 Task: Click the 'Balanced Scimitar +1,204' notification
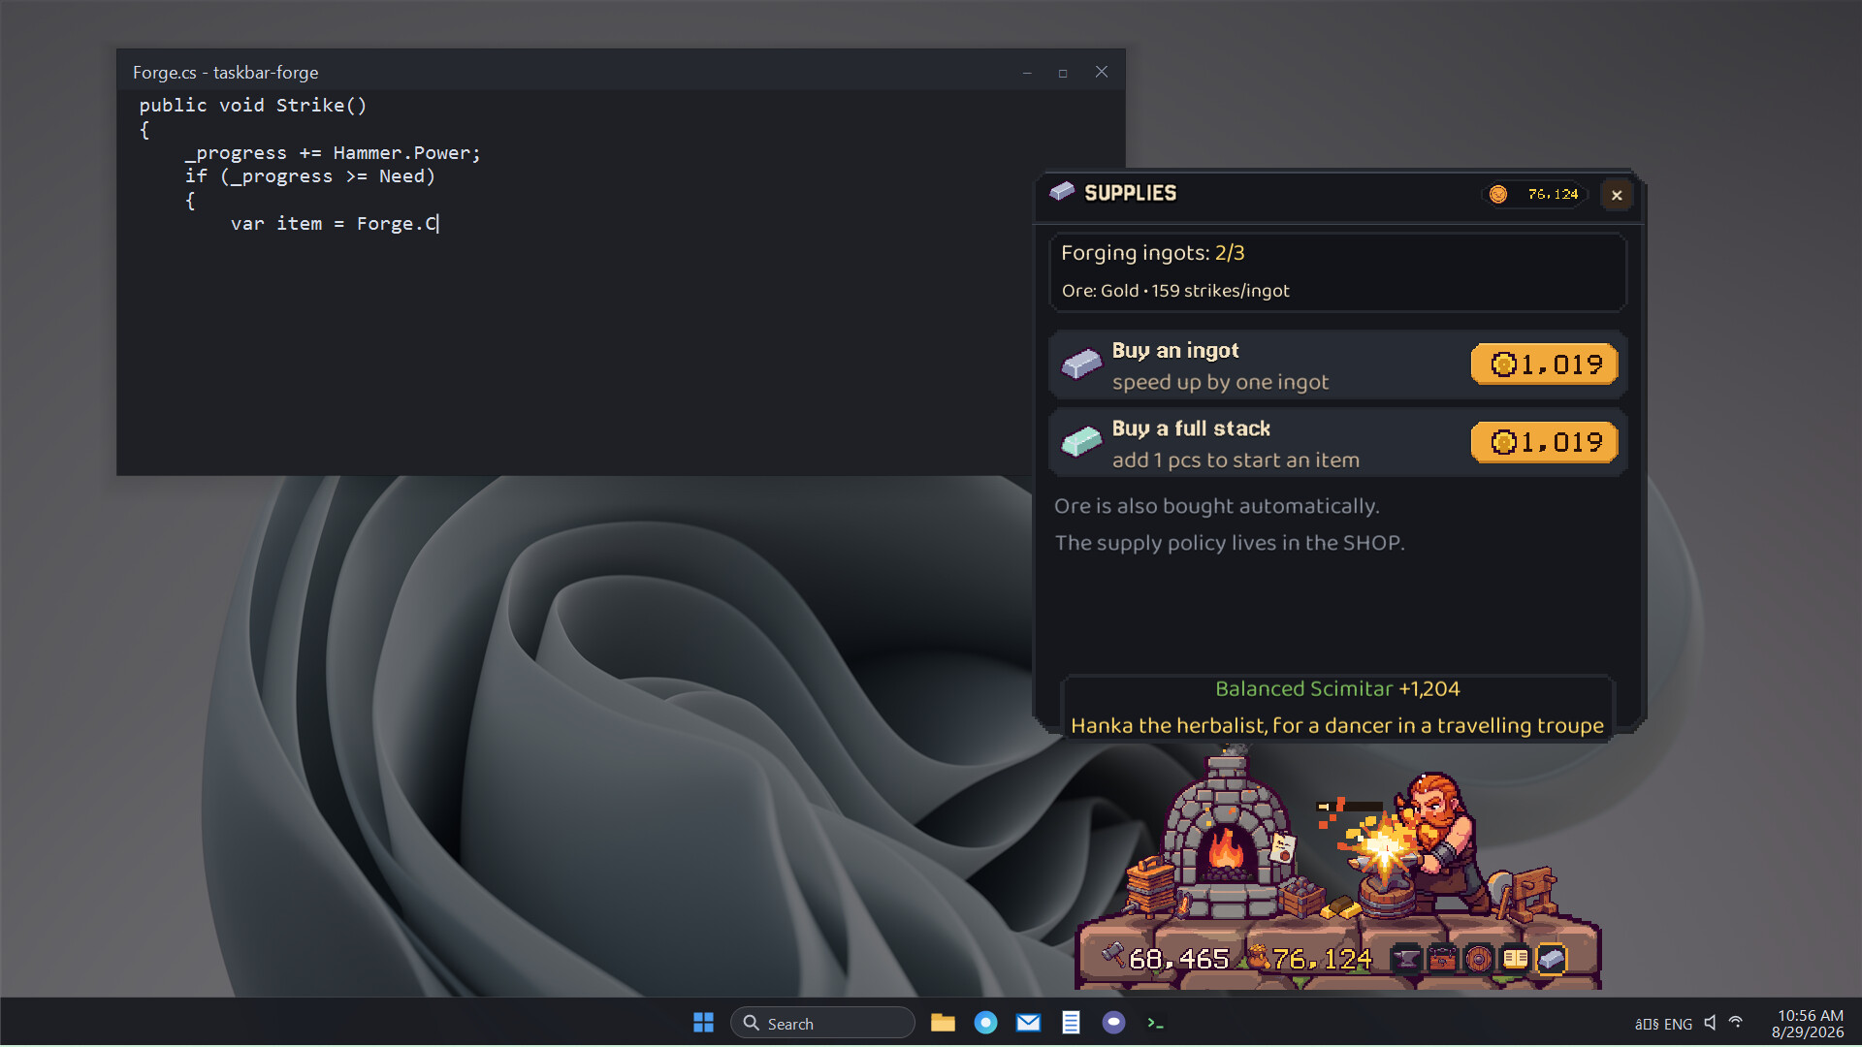[1337, 689]
